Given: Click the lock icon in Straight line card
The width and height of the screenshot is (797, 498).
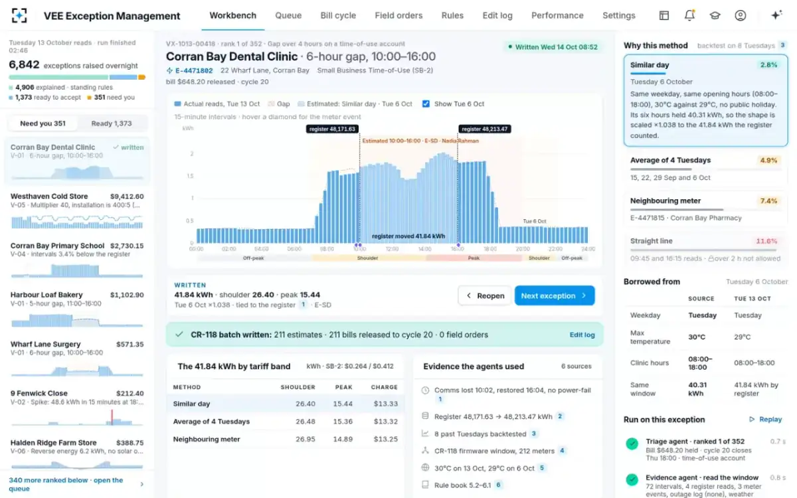Looking at the screenshot, I should point(711,259).
